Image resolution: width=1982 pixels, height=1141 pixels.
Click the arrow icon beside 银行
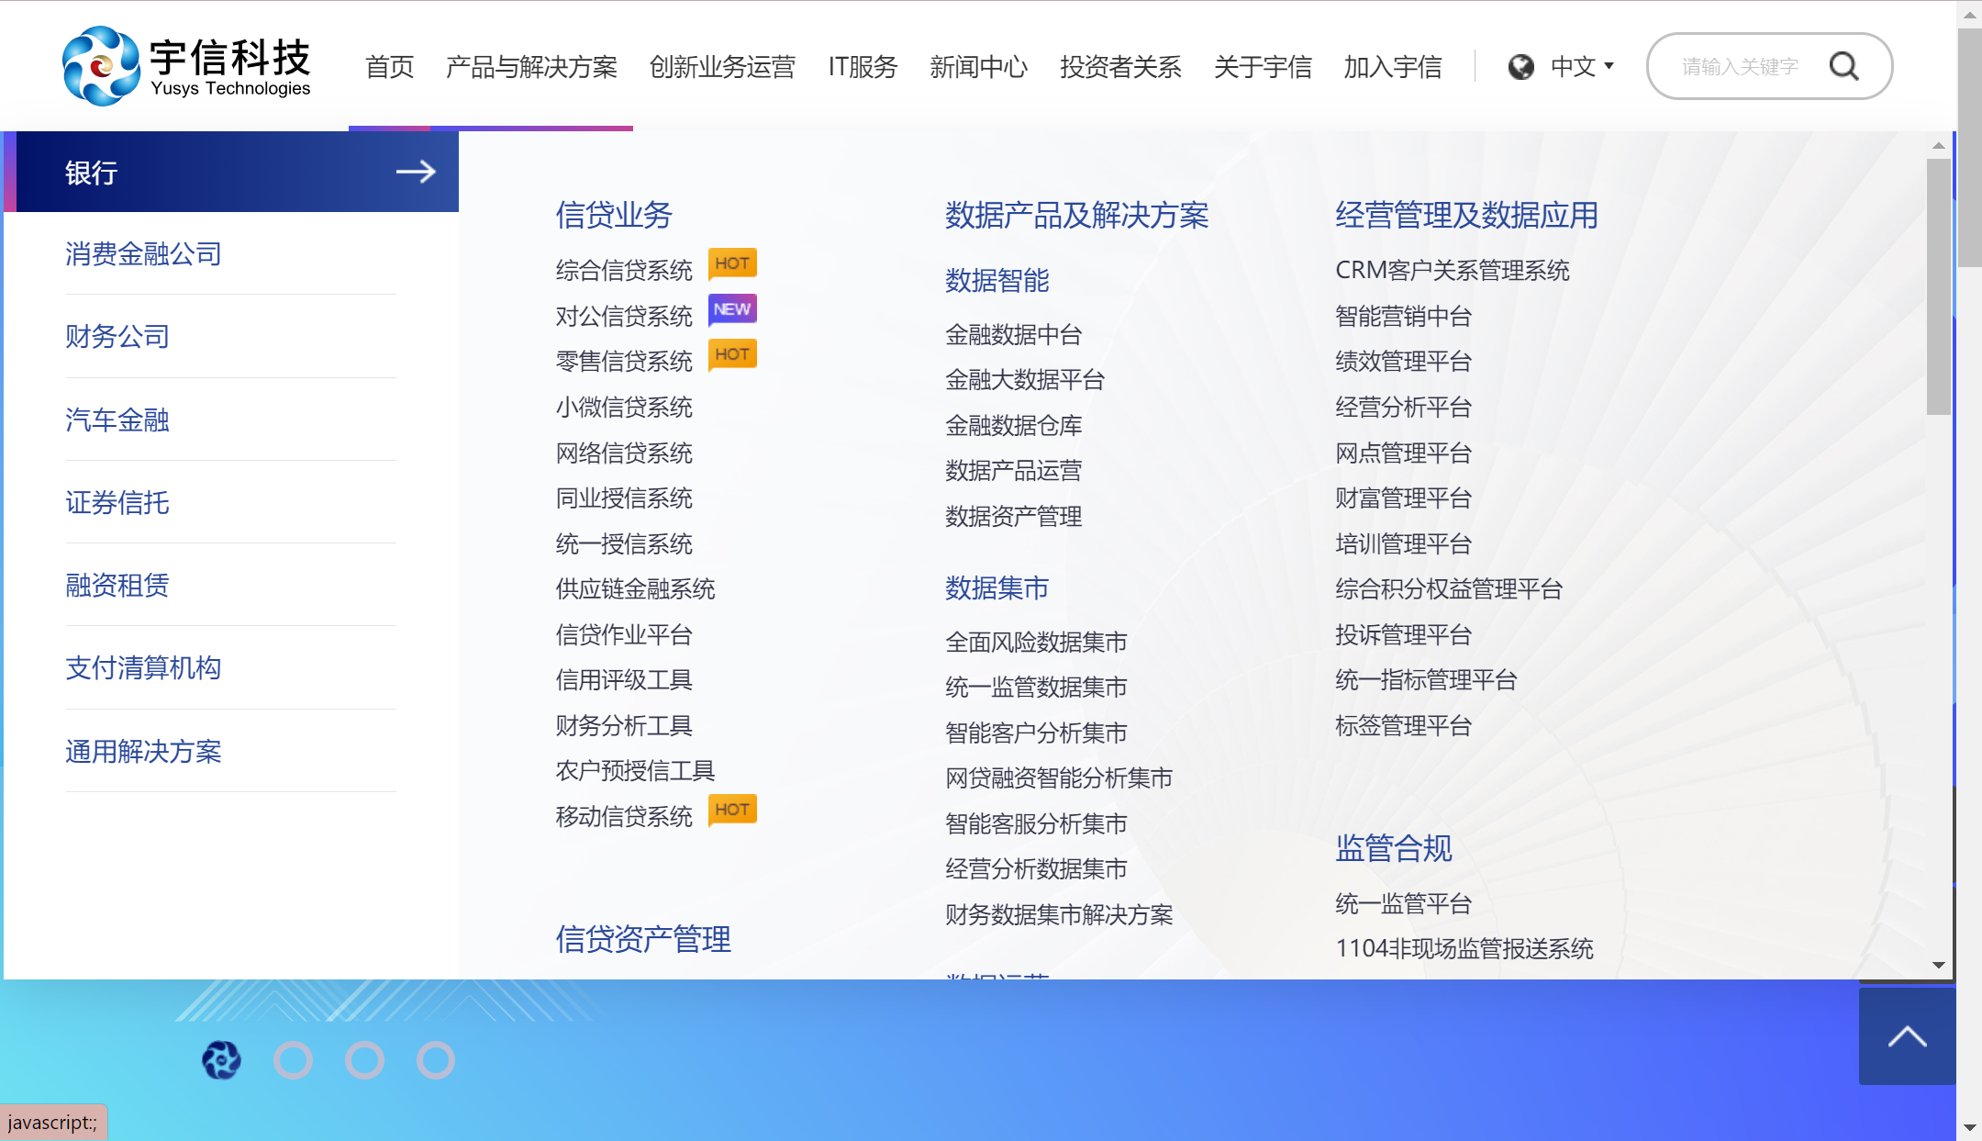(415, 172)
